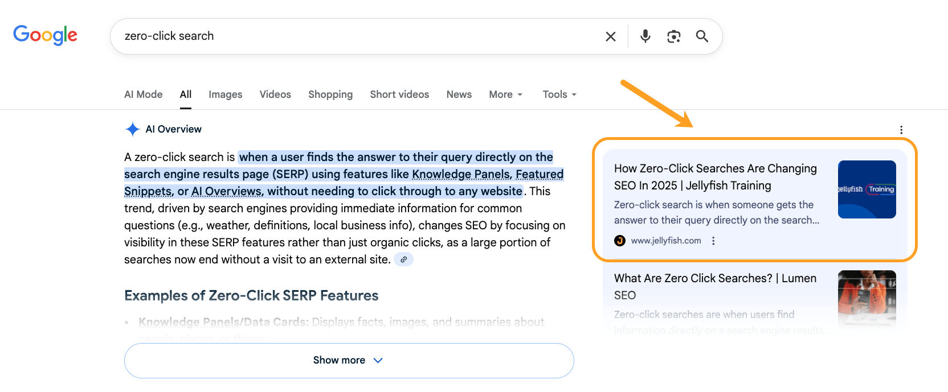Open AI Overview three-dot options menu

pos(901,130)
